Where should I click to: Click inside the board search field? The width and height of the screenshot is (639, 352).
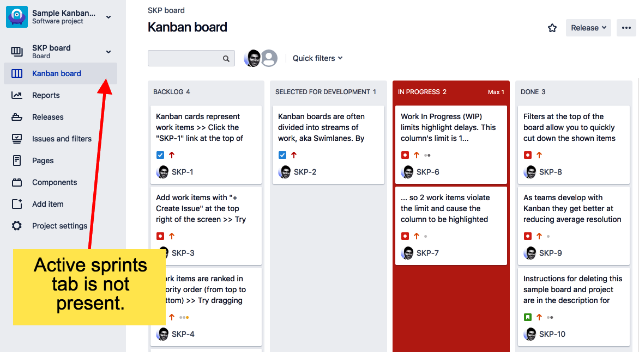pyautogui.click(x=188, y=58)
